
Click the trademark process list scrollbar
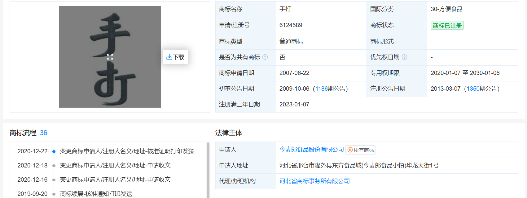coord(208,170)
